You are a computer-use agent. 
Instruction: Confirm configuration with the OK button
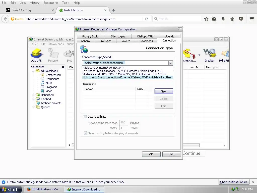coord(151,154)
